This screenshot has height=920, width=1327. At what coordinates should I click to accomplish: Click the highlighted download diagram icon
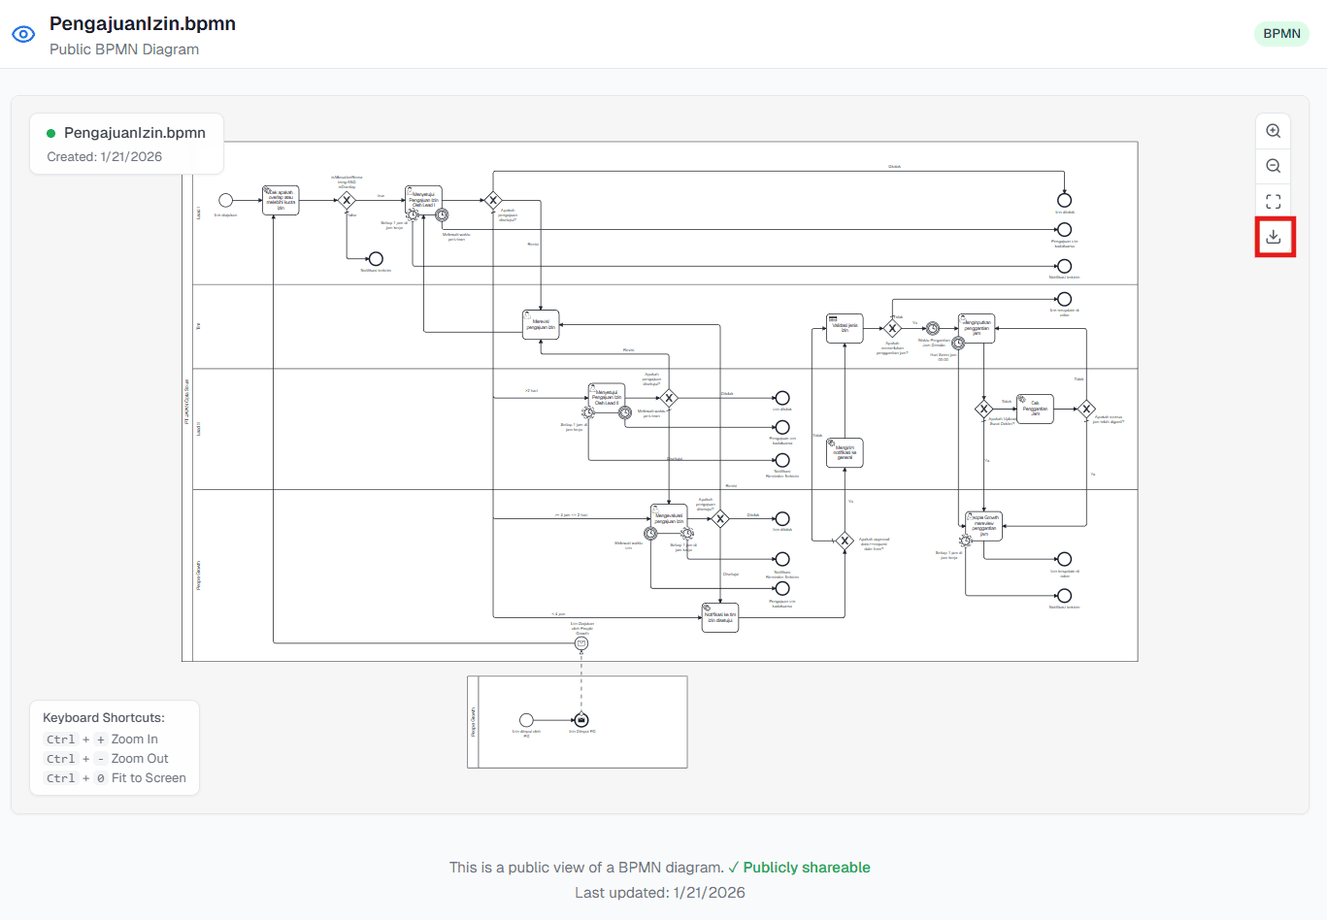coord(1273,236)
